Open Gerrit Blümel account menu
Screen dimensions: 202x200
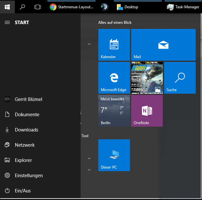click(40, 99)
